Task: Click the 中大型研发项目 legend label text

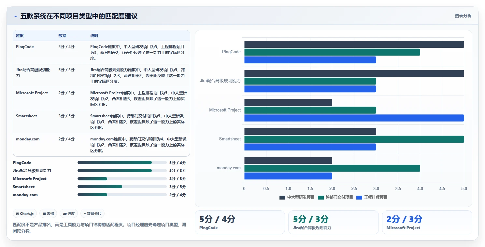Action: click(x=301, y=197)
